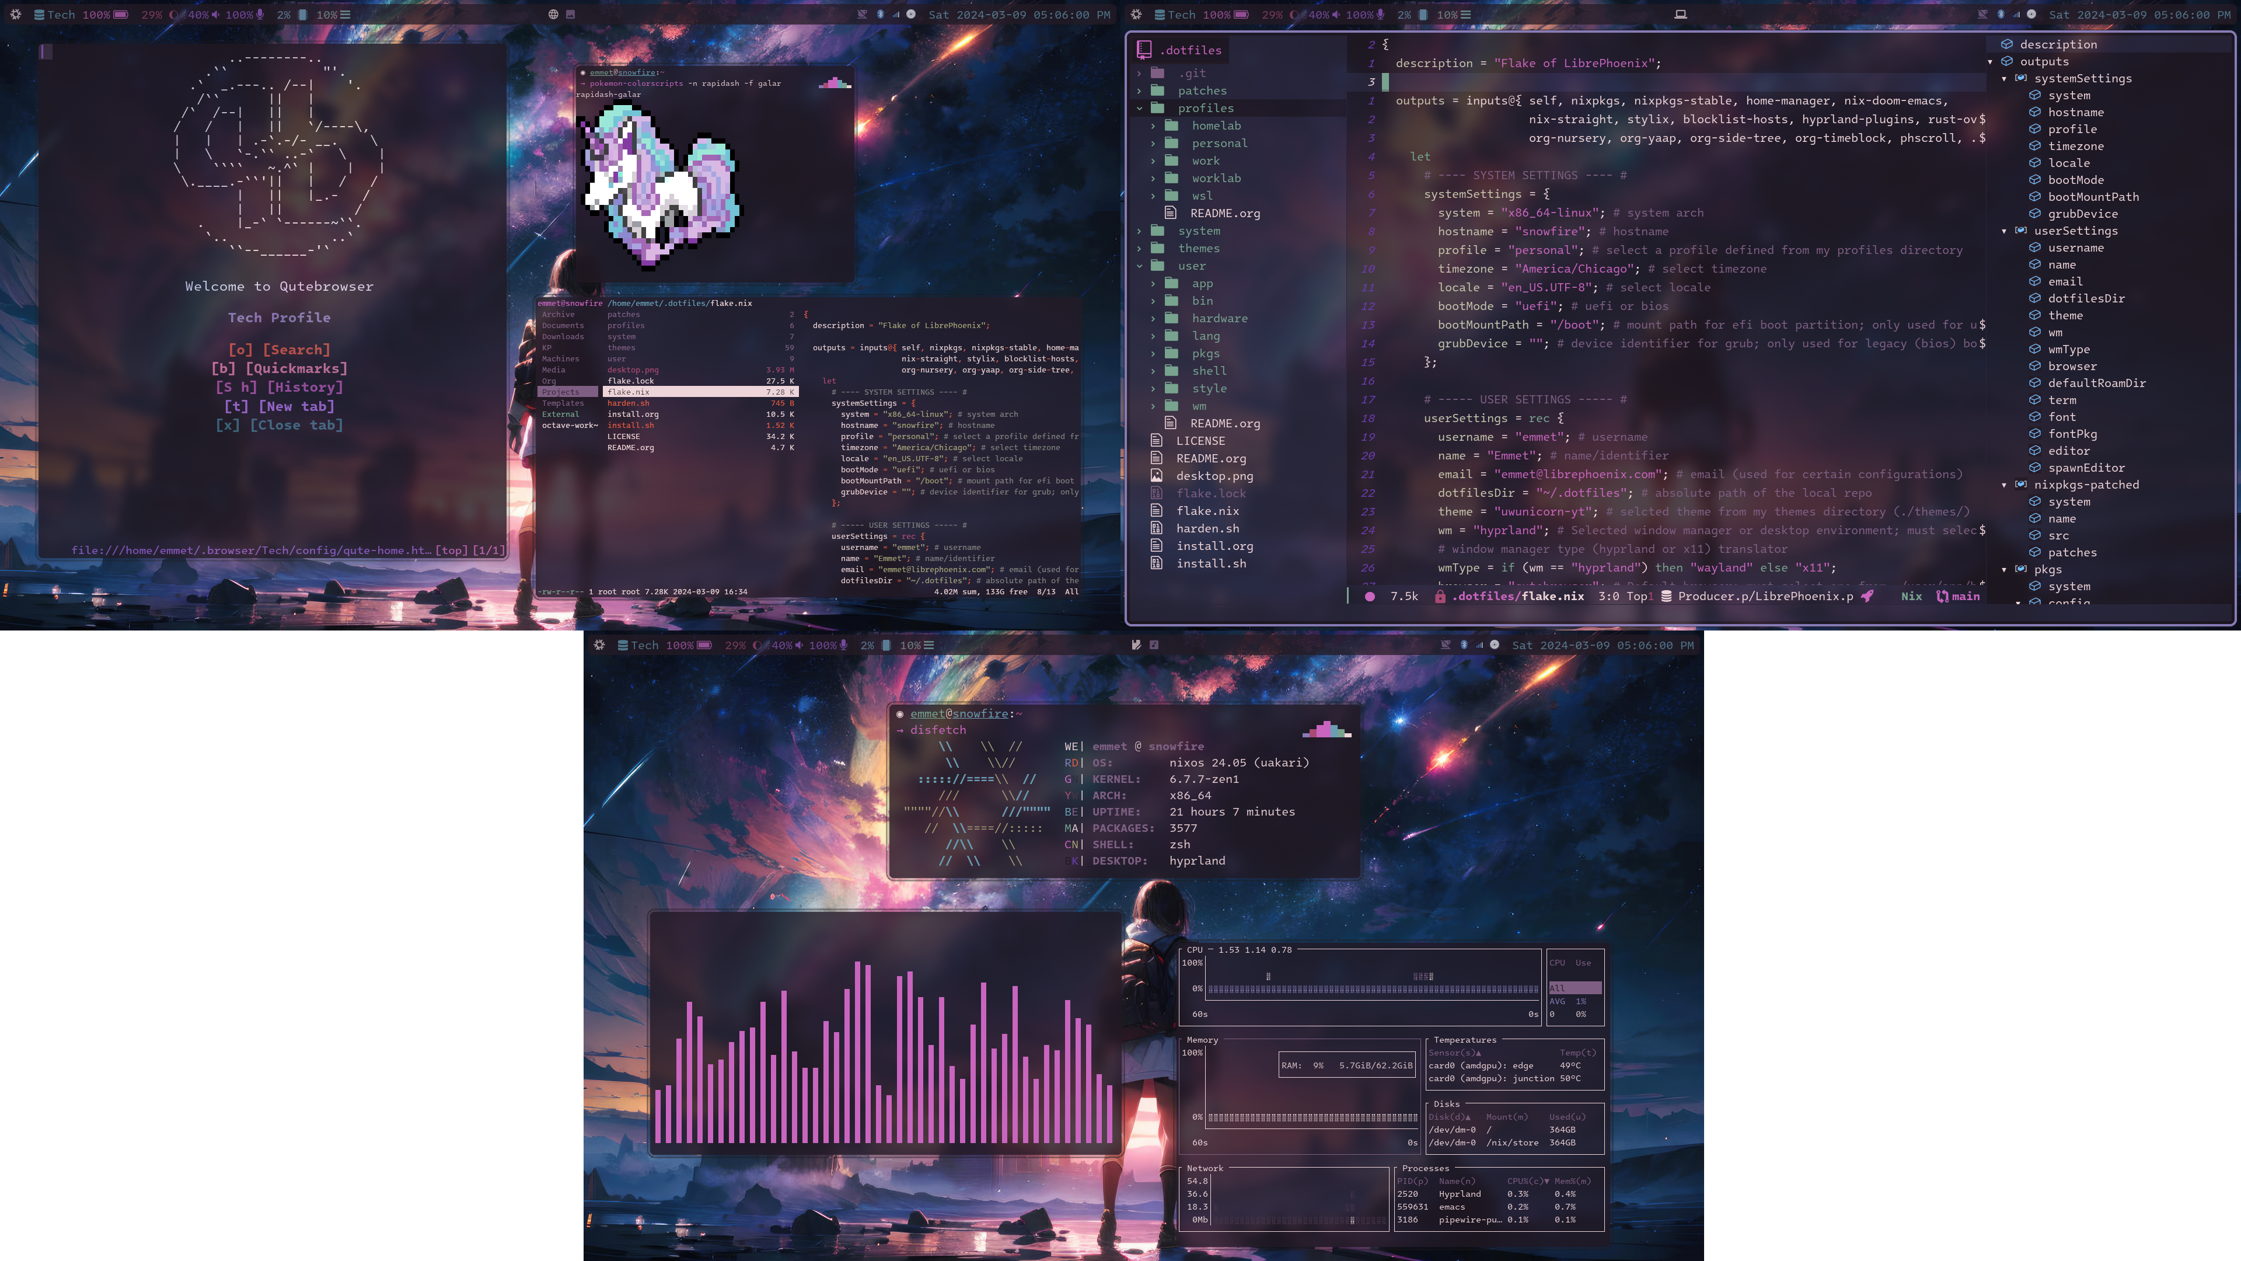This screenshot has width=2241, height=1261.
Task: Expand the nixpkgs-patched section in sidebar
Action: point(2004,485)
